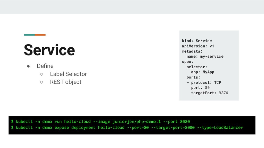
Task: Click the "- protocol: TCP" line
Action: point(204,82)
